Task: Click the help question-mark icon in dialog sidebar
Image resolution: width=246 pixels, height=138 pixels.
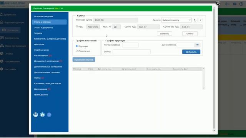Action: 42,115
